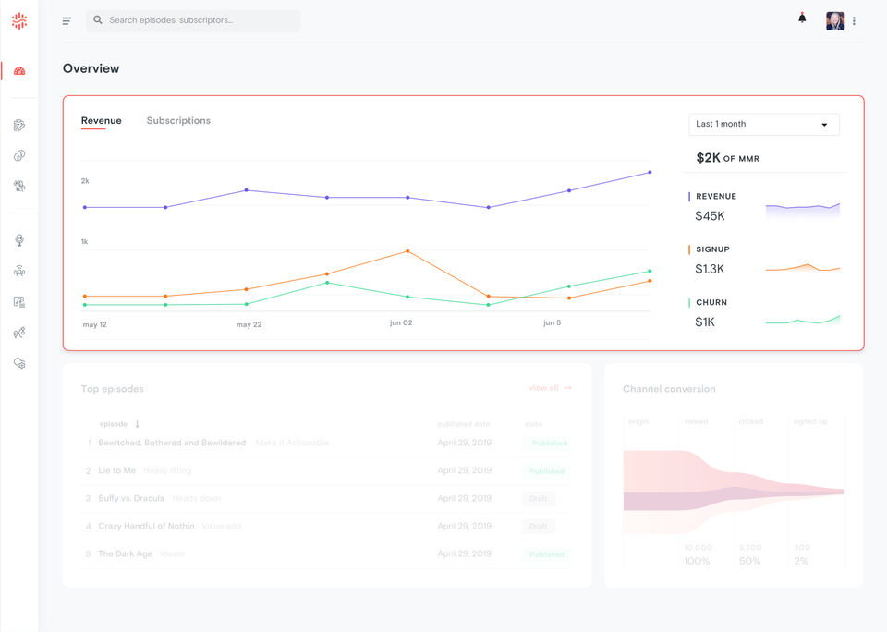Click the search magnifier icon
Viewport: 887px width, 632px height.
click(98, 19)
